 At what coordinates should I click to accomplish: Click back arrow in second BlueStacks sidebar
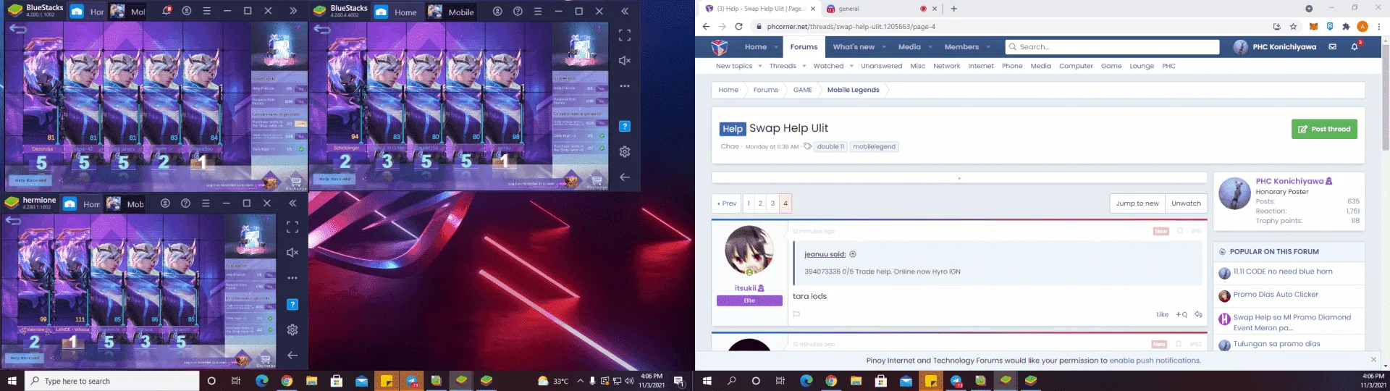point(625,177)
